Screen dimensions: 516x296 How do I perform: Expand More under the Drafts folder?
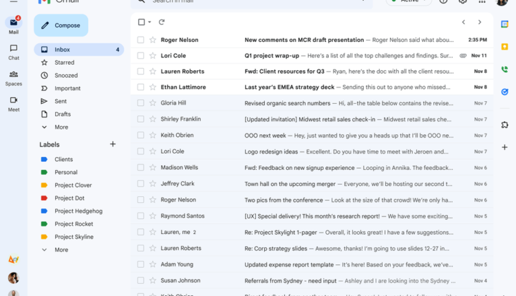pyautogui.click(x=61, y=127)
